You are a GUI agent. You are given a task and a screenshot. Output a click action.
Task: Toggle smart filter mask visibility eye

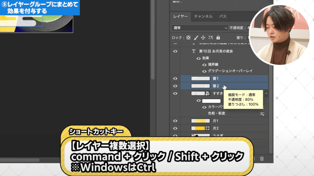(x=198, y=101)
